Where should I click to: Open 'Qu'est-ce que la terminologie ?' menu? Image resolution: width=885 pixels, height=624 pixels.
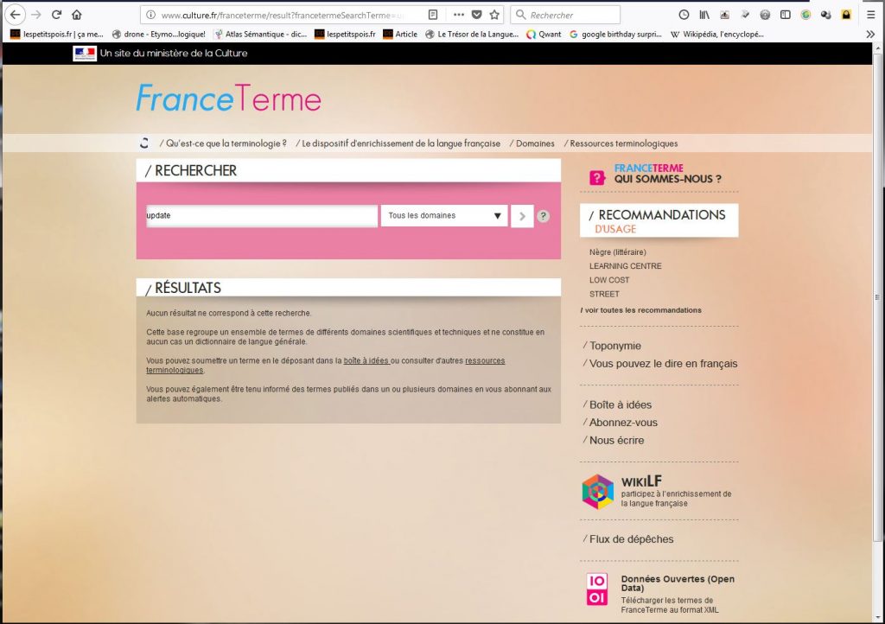coord(225,143)
